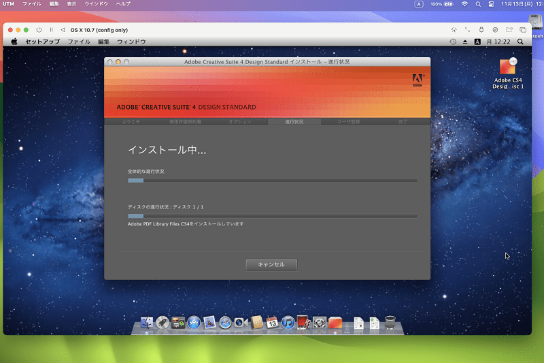
Task: Open Spotlight search in guest menu bar
Action: (520, 42)
